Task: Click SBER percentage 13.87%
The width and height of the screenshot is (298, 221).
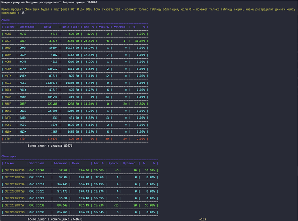Action: [140, 104]
